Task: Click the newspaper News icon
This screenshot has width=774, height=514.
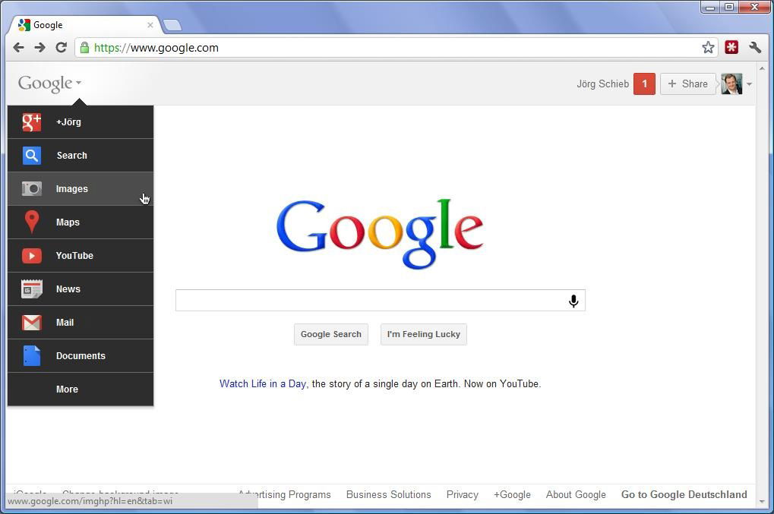Action: (32, 289)
